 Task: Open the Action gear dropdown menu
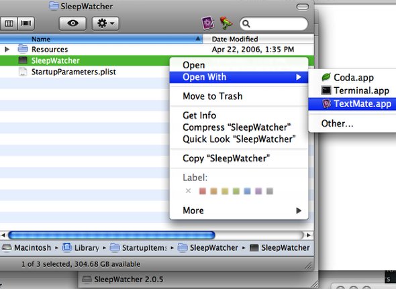coord(105,23)
